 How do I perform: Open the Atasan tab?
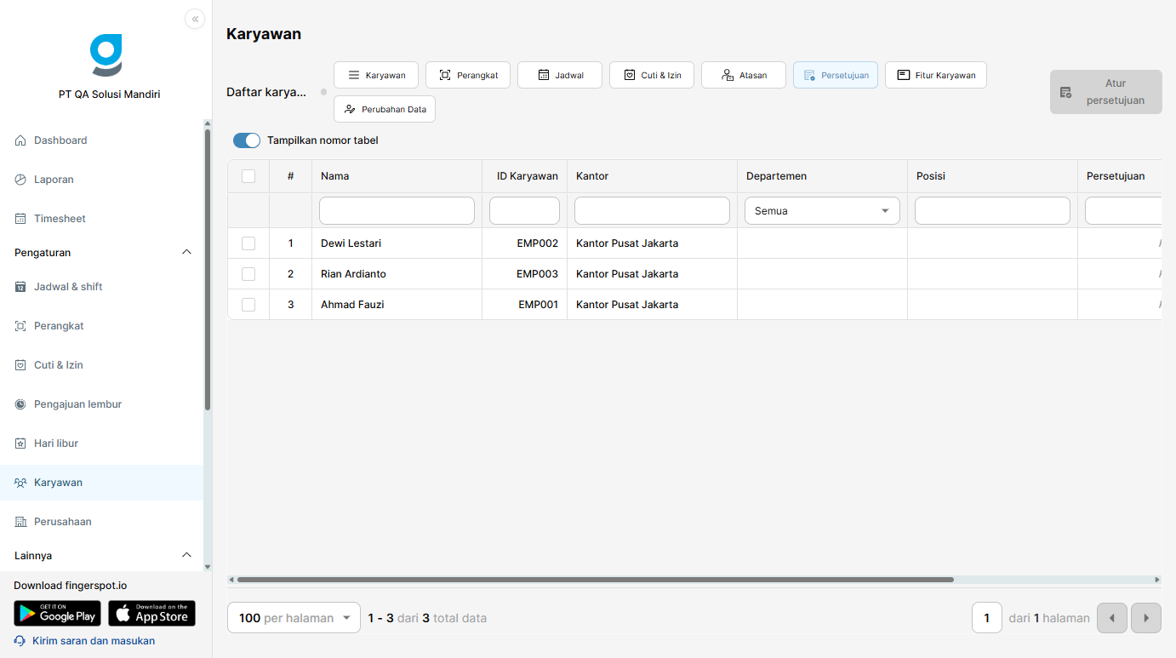tap(744, 75)
